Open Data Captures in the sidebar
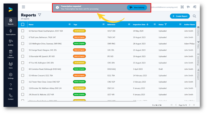The width and height of the screenshot is (207, 114). click(11, 54)
